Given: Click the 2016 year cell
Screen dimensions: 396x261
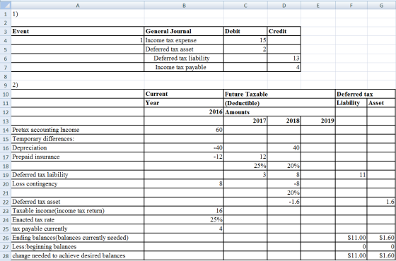Looking at the screenshot, I should [184, 112].
